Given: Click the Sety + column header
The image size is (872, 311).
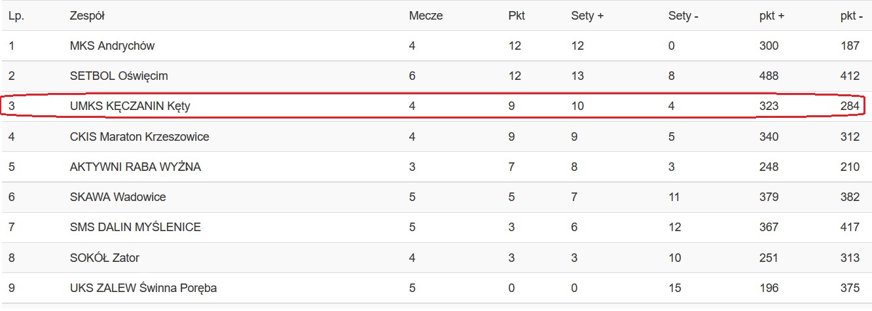Looking at the screenshot, I should (x=587, y=16).
